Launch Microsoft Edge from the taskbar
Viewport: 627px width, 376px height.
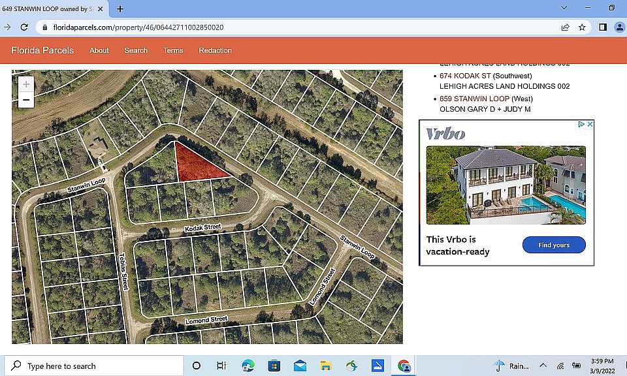(248, 366)
